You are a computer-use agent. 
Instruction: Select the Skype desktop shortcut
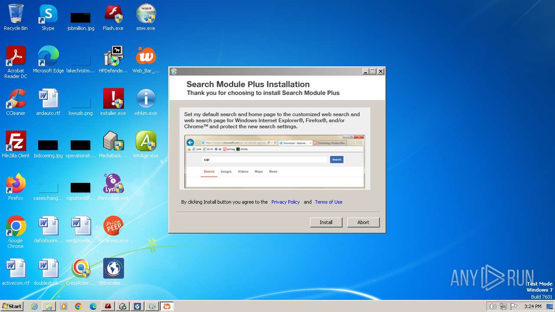48,17
